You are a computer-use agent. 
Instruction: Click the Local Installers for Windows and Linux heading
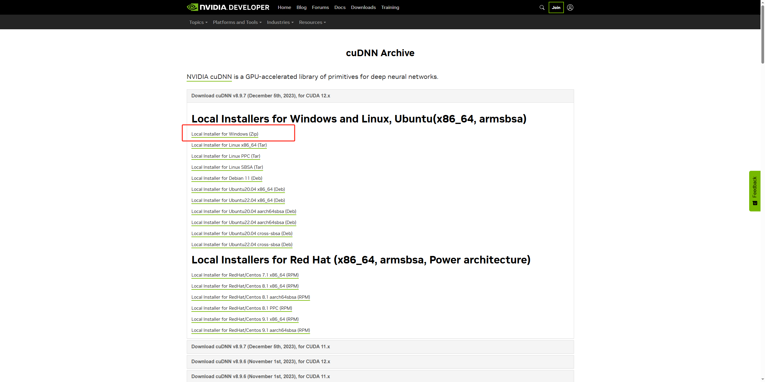click(359, 119)
